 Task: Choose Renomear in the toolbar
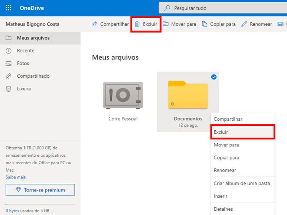pyautogui.click(x=257, y=24)
